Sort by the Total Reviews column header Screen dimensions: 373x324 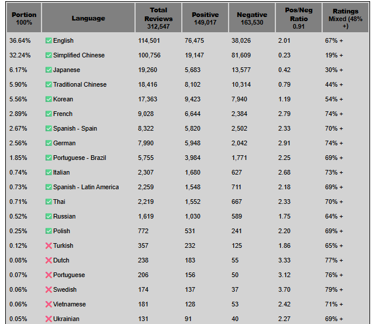pyautogui.click(x=158, y=18)
